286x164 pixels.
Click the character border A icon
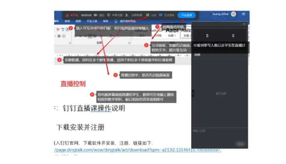pyautogui.click(x=67, y=29)
